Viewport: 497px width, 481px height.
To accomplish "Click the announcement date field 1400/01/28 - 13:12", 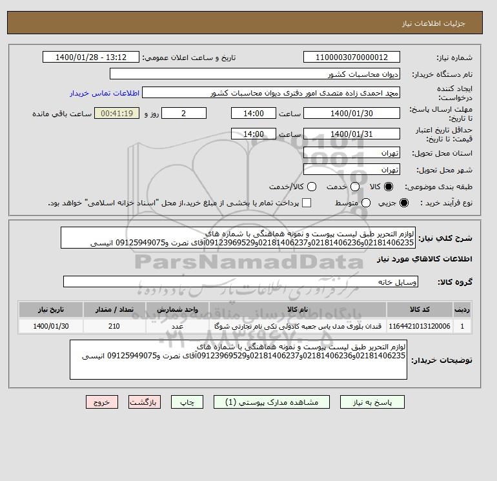I will (90, 57).
